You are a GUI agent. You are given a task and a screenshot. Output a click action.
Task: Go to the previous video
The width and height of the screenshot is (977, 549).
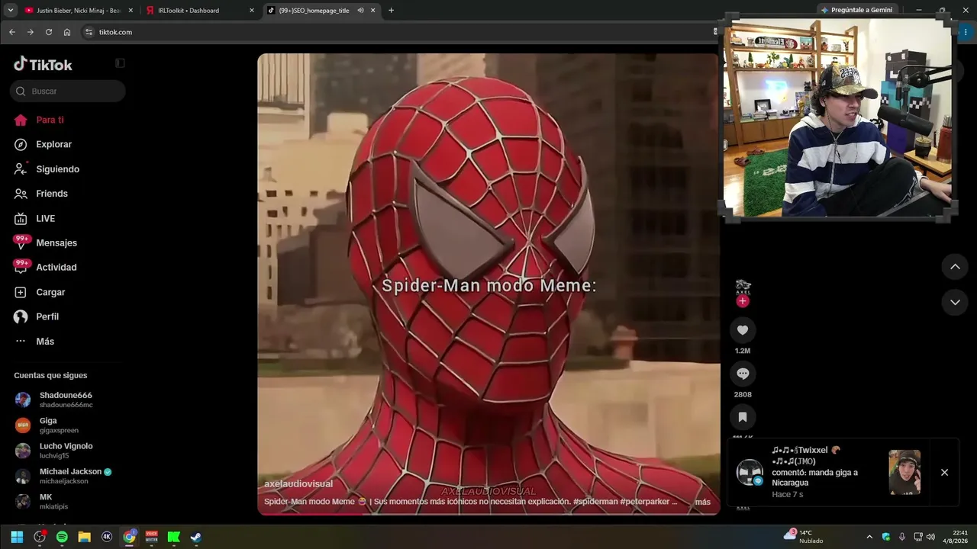[x=955, y=267]
